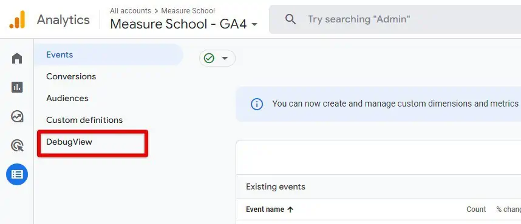Image resolution: width=521 pixels, height=224 pixels.
Task: Click the search magnifier icon
Action: [x=290, y=19]
